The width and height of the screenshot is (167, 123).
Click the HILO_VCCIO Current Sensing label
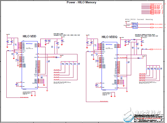point(139,19)
